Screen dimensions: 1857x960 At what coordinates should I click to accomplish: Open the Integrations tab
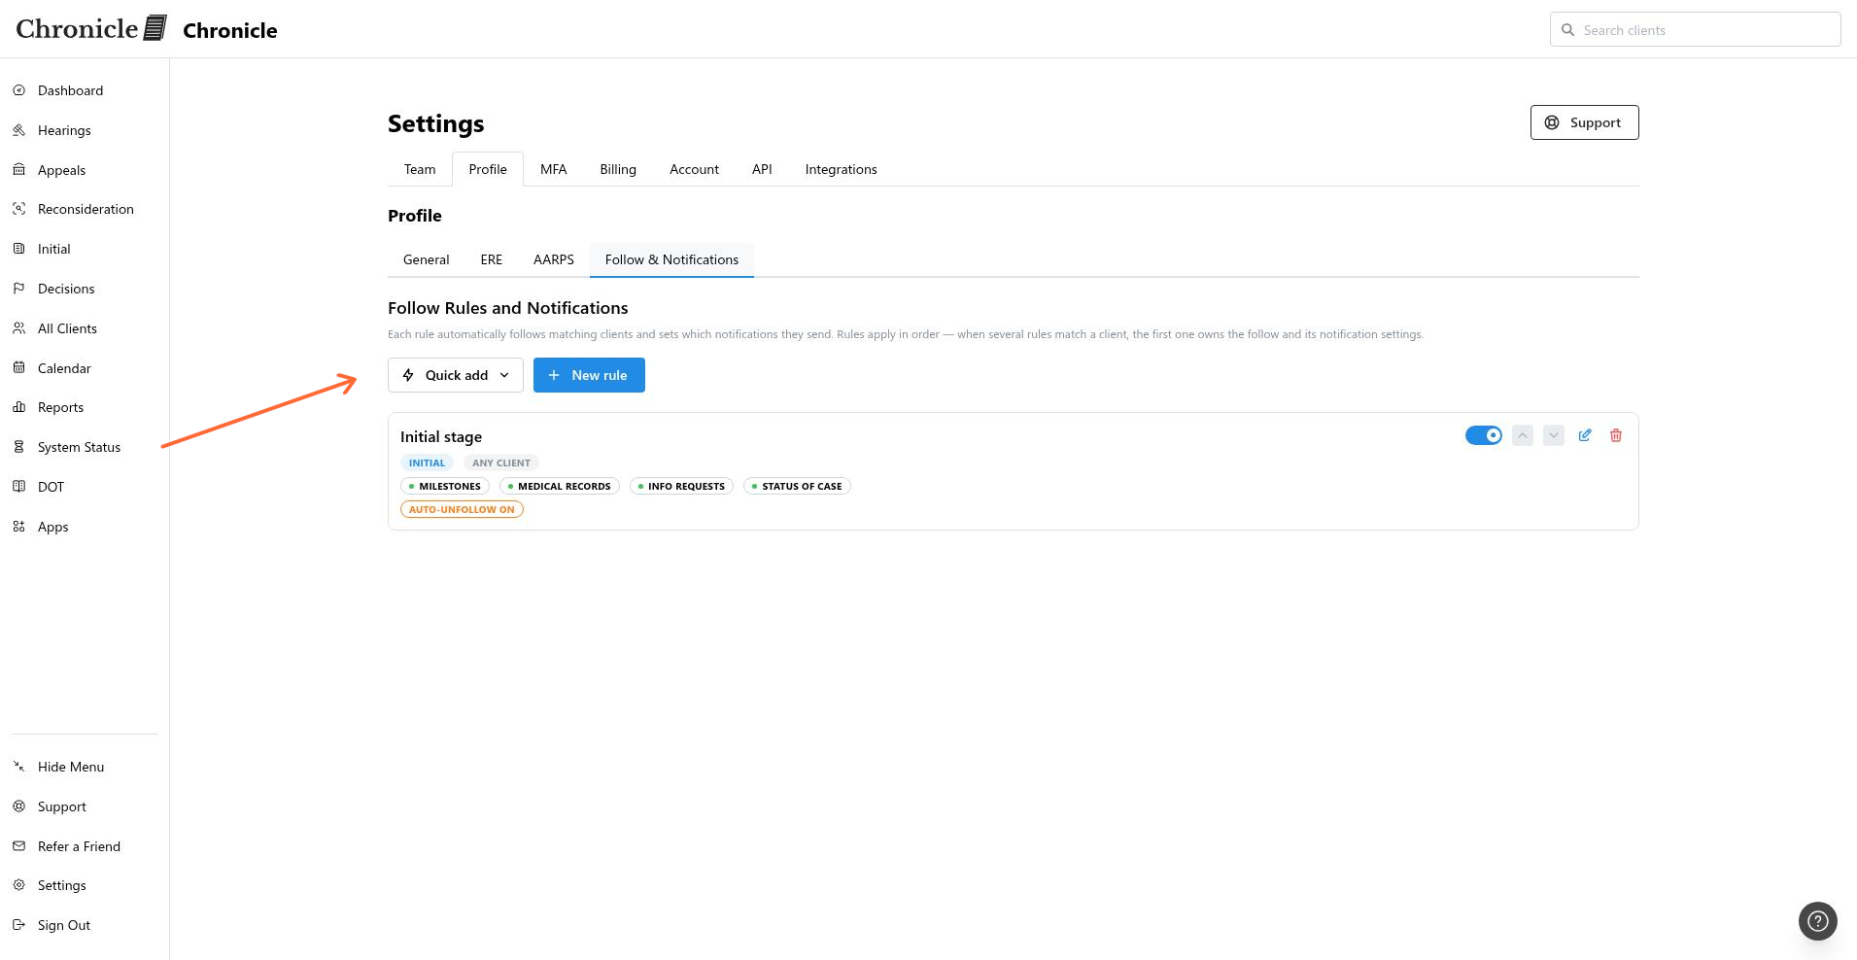click(841, 169)
